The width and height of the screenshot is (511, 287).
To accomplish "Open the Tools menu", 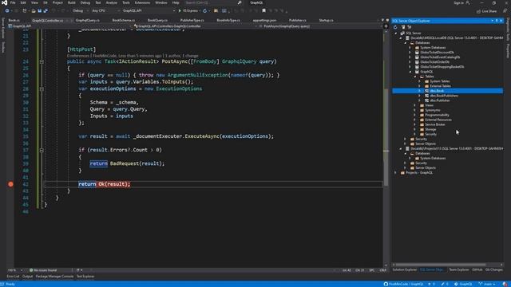I will [126, 2].
